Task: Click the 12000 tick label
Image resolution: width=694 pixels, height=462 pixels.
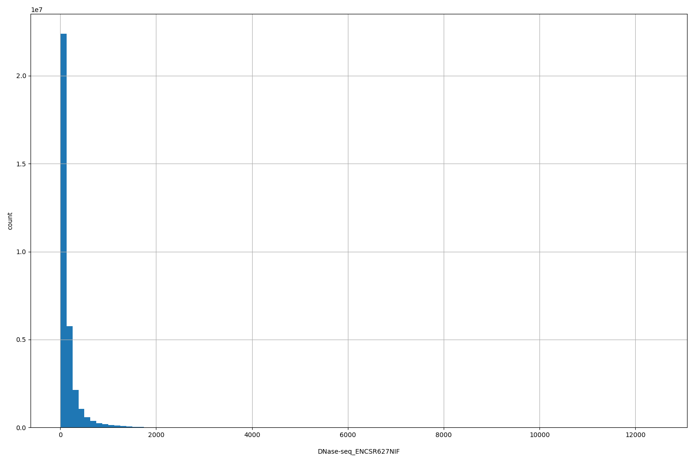Action: point(636,435)
